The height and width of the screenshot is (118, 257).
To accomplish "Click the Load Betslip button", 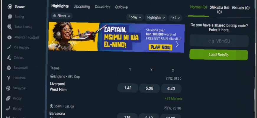I will (x=219, y=55).
